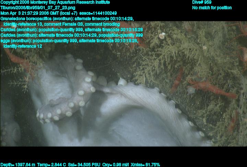Click the 'Graneledone boreopacifica (svonthun)' annotation
The width and height of the screenshot is (247, 167).
[x=37, y=19]
